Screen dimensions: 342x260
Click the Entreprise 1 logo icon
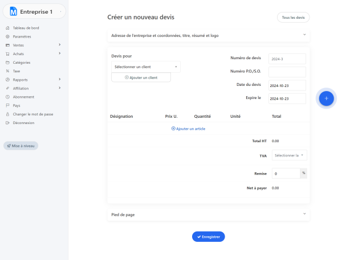coord(14,11)
